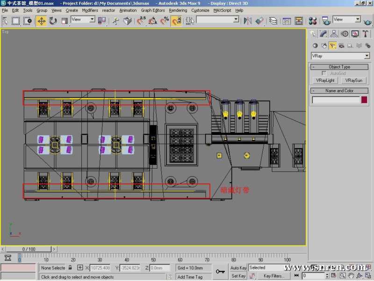Image resolution: width=374 pixels, height=281 pixels.
Task: Select the Lights category icon
Action: pos(332,45)
